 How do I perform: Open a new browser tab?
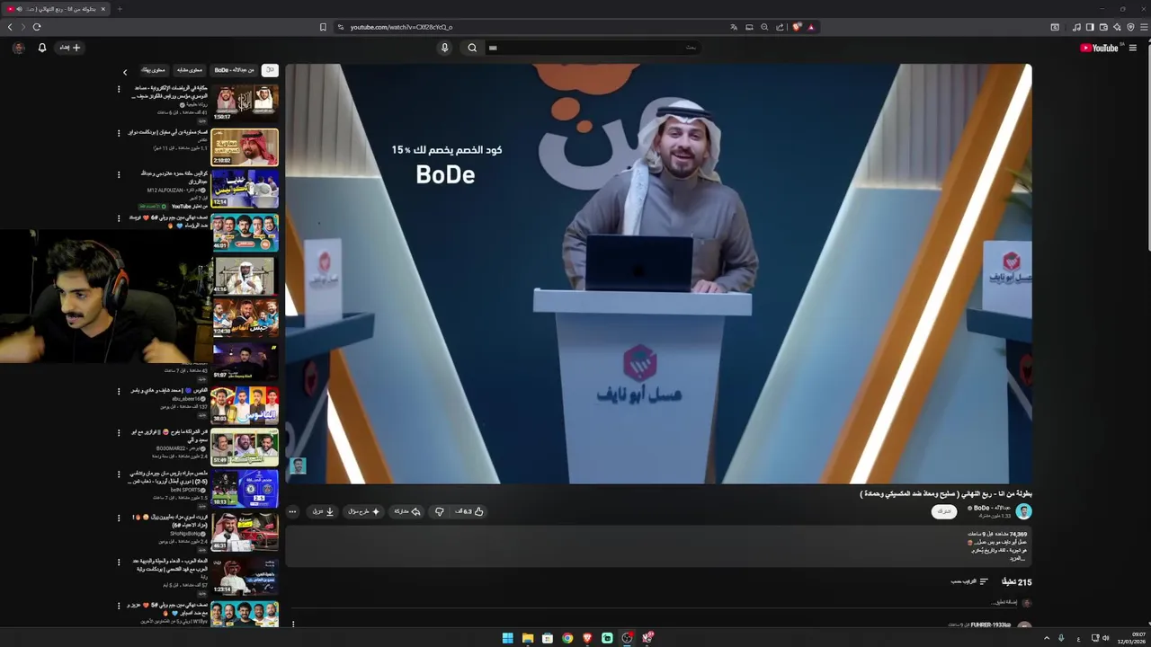coord(120,9)
